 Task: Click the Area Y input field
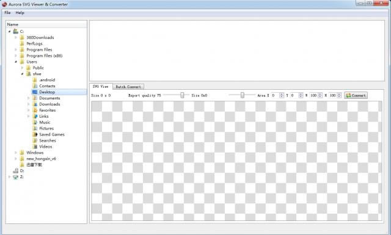(x=294, y=95)
